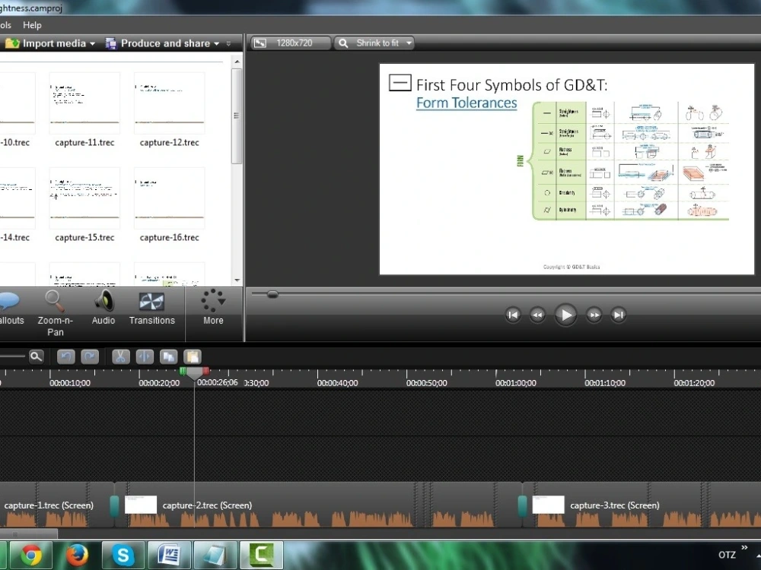Click the Copy tool icon

pyautogui.click(x=168, y=356)
